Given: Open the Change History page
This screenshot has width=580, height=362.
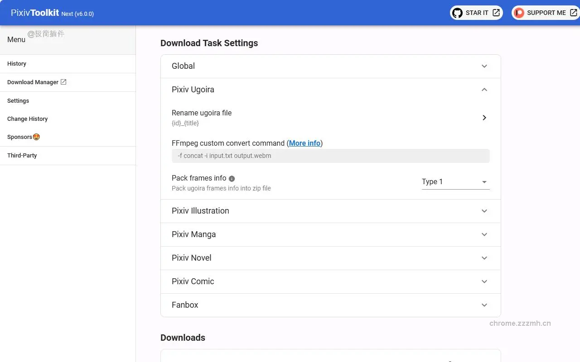Looking at the screenshot, I should pyautogui.click(x=27, y=119).
